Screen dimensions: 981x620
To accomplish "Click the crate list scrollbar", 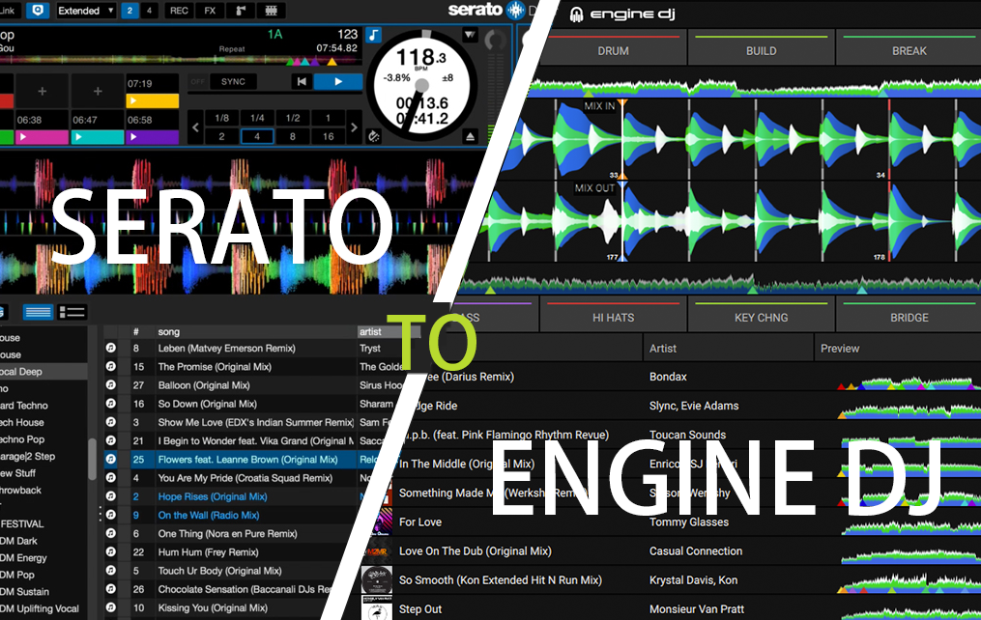I will click(x=92, y=460).
